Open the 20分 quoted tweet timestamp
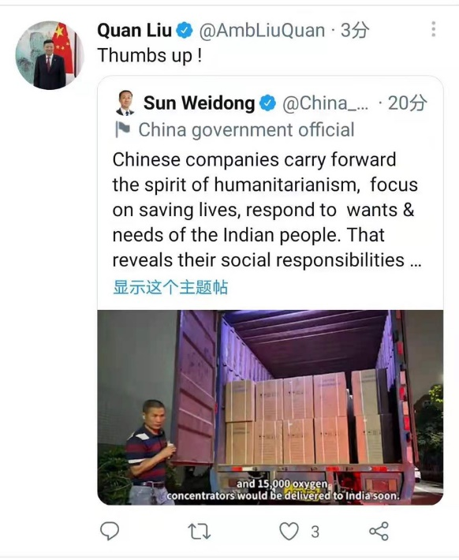 pyautogui.click(x=408, y=103)
